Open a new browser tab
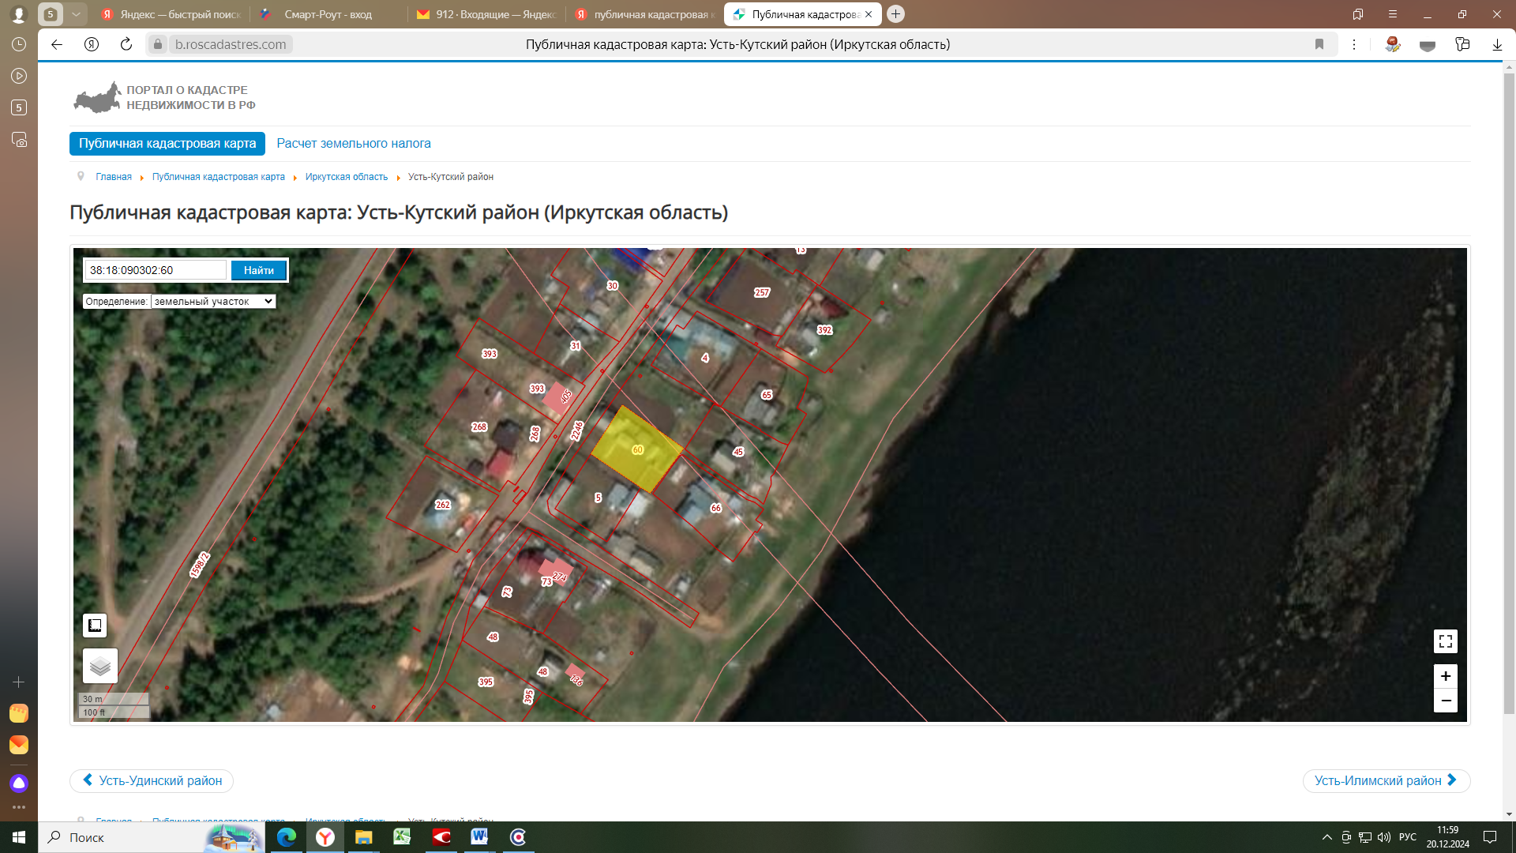 [x=895, y=14]
